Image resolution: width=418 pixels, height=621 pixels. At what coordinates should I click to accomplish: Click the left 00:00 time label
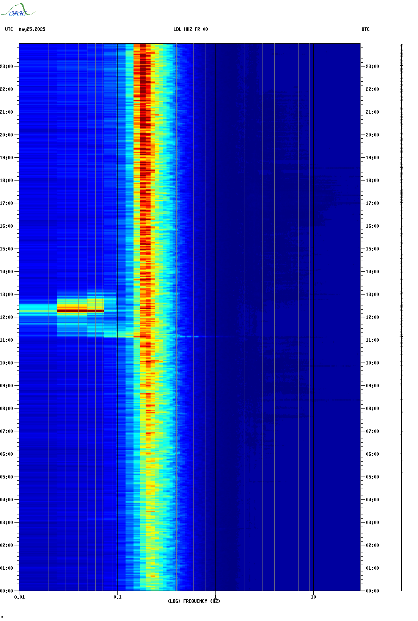pos(6,591)
